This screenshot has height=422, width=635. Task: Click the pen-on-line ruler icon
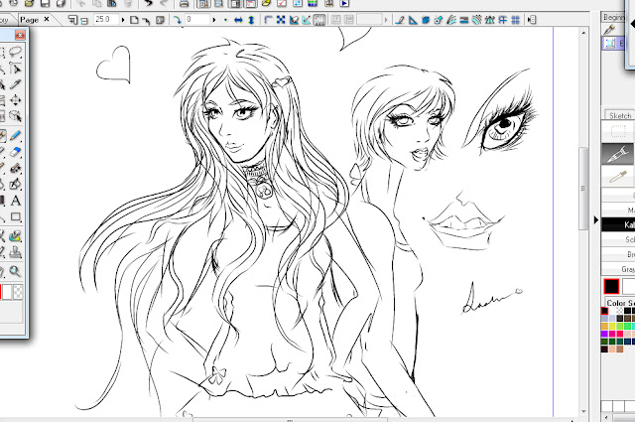click(x=400, y=20)
